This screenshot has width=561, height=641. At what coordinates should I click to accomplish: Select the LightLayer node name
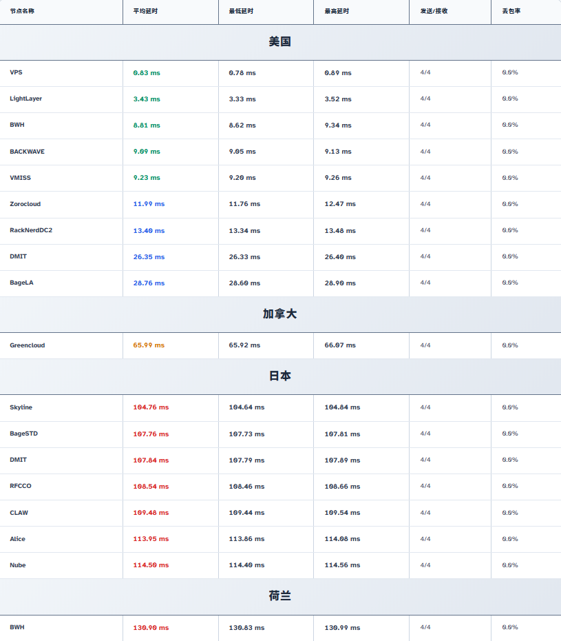[25, 99]
